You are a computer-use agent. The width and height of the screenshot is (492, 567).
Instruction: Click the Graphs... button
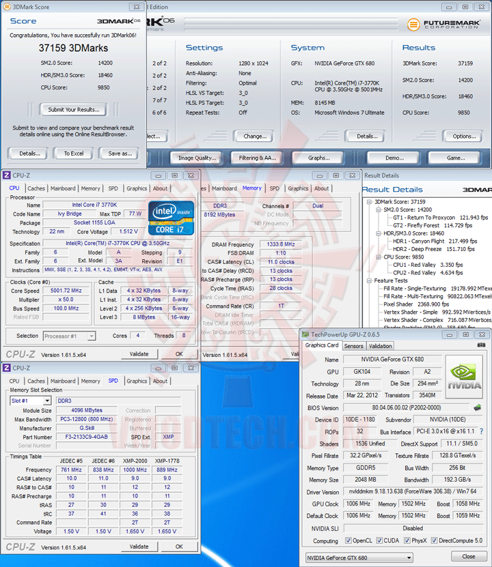coord(318,158)
